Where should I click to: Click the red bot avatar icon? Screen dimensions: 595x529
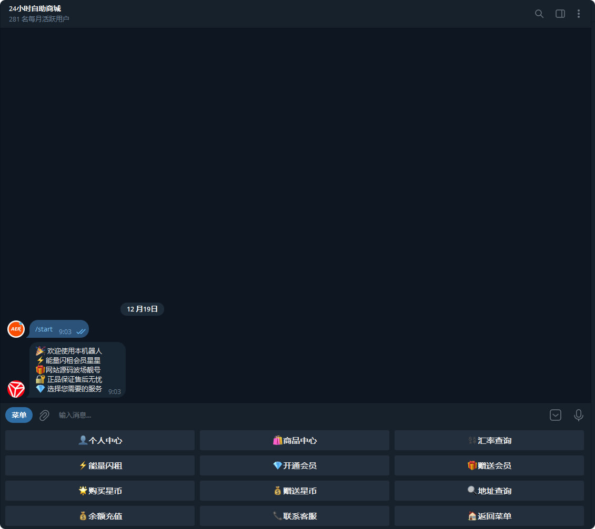(x=16, y=389)
